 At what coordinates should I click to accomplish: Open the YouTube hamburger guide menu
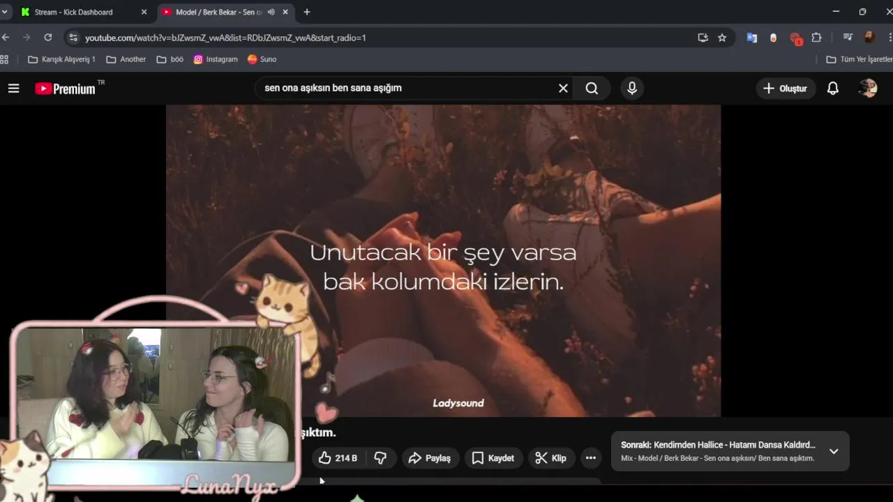[14, 89]
